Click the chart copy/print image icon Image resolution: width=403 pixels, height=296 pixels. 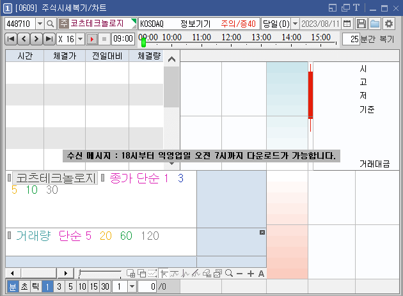(217, 274)
